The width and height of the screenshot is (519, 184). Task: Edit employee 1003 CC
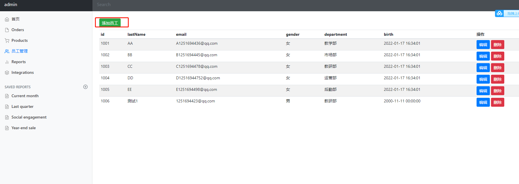pyautogui.click(x=483, y=68)
